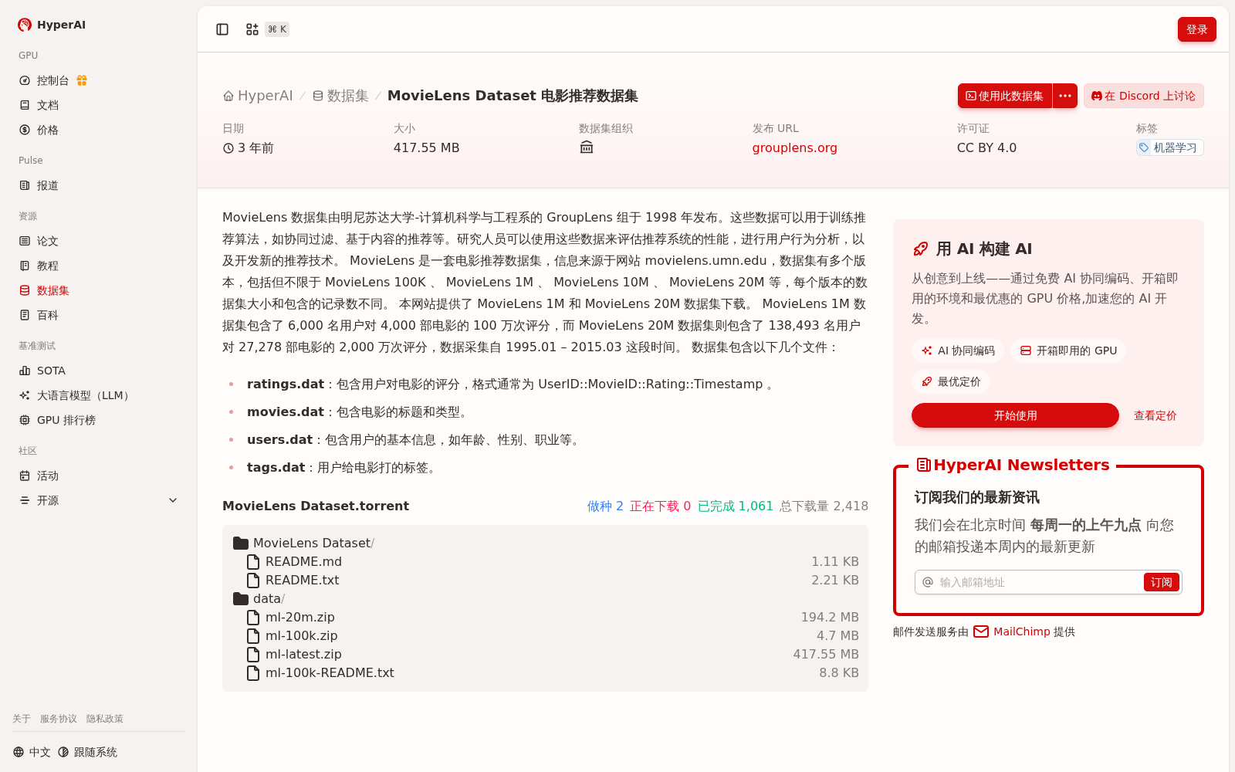Click the dataset organization building icon
The height and width of the screenshot is (772, 1235).
[587, 147]
